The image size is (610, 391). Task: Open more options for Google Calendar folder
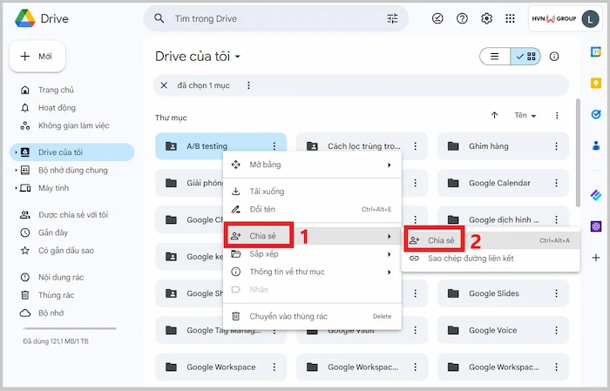pyautogui.click(x=556, y=183)
